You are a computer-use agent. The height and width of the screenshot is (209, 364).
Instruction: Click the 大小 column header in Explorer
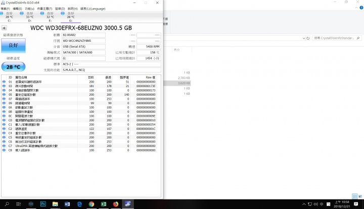point(176,50)
